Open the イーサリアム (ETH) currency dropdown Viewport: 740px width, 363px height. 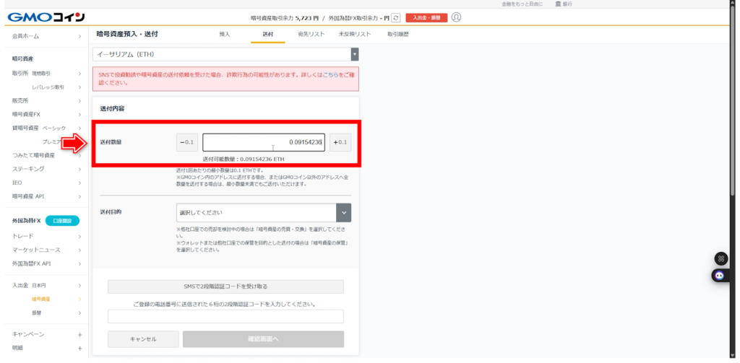225,54
